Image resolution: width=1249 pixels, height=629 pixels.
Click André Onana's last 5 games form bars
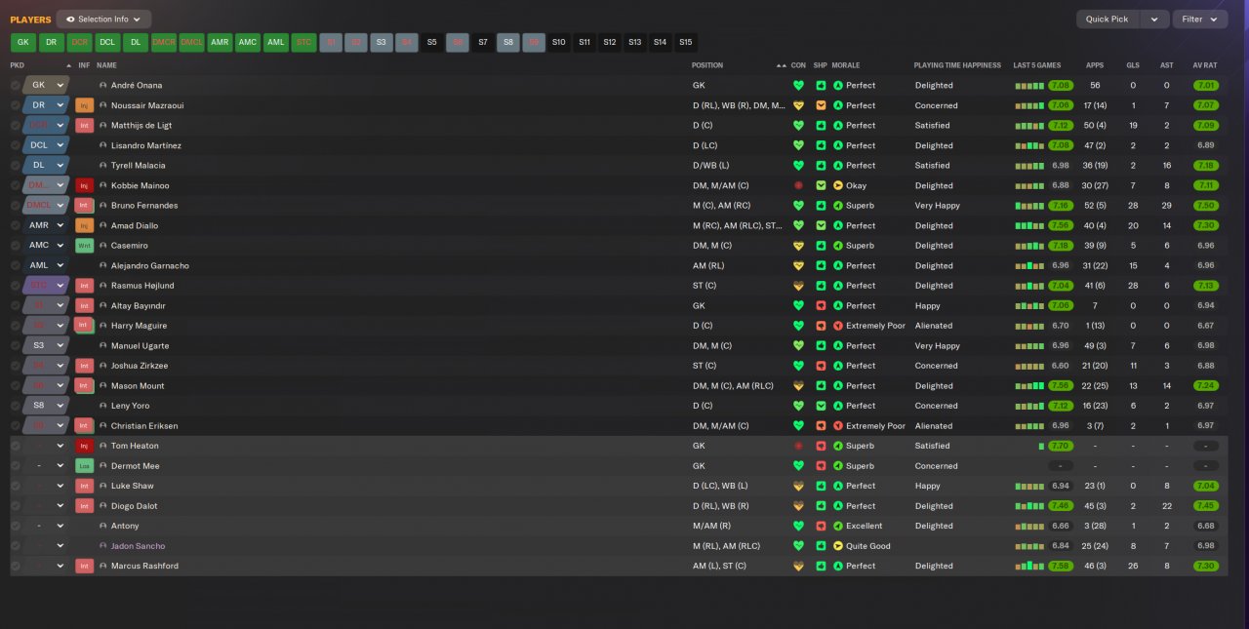click(x=1029, y=85)
